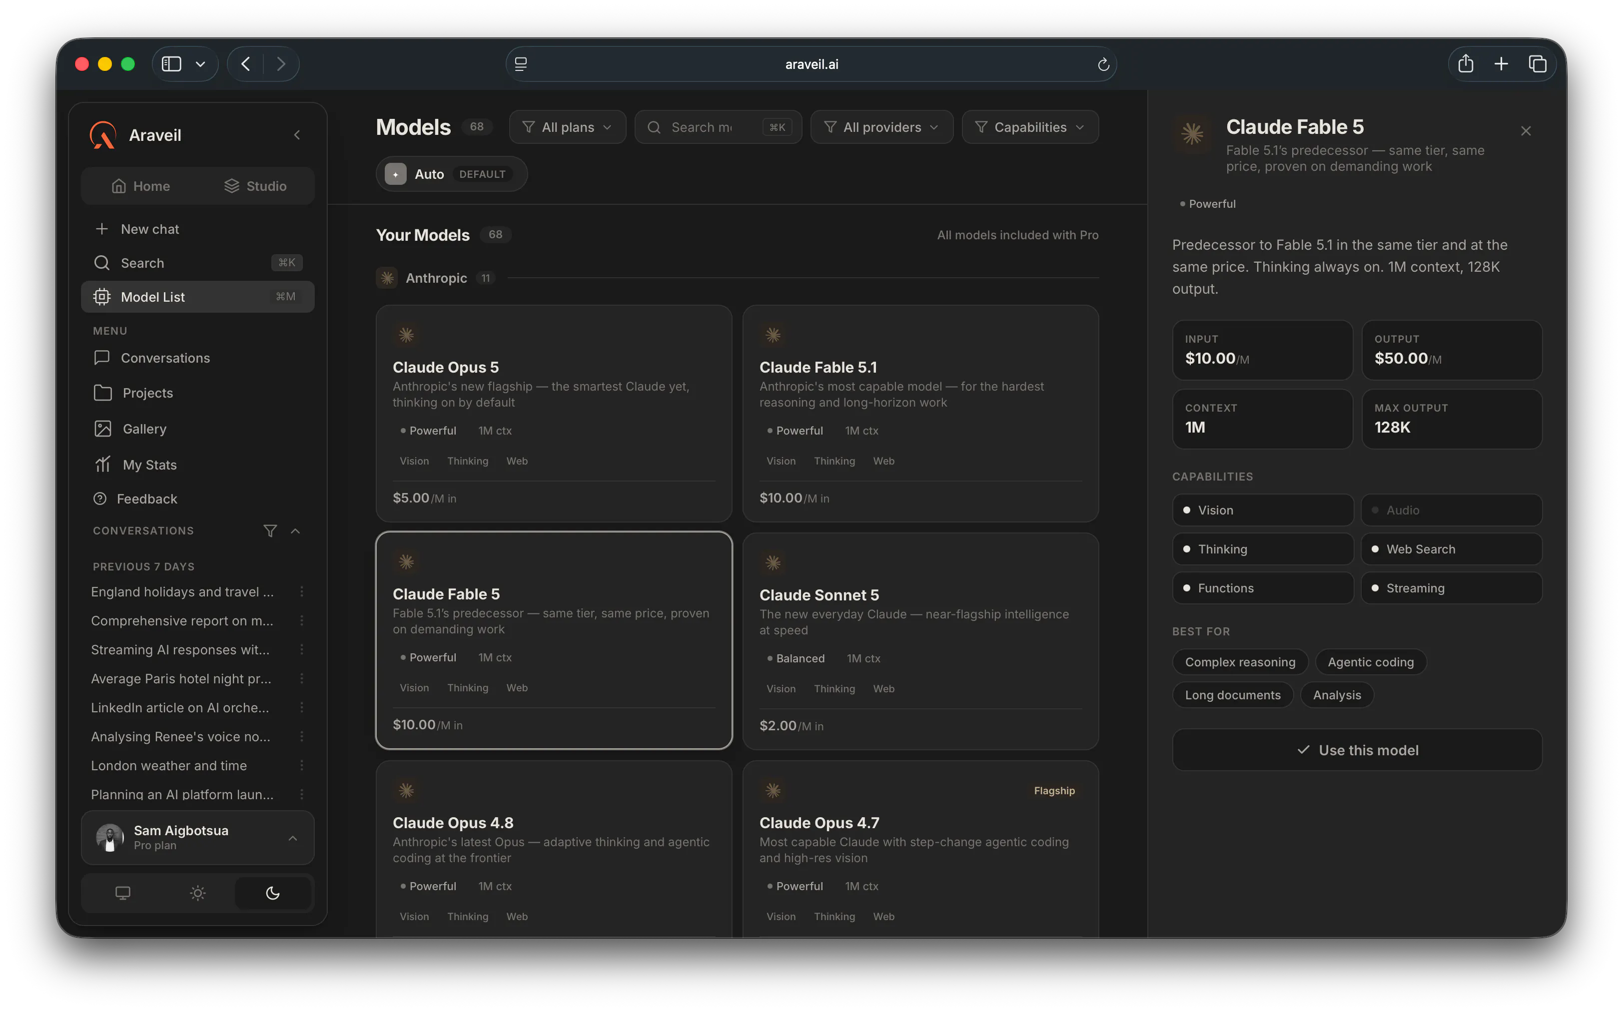Screen dimensions: 1623x1012
Task: Collapse the Conversations section
Action: tap(295, 531)
